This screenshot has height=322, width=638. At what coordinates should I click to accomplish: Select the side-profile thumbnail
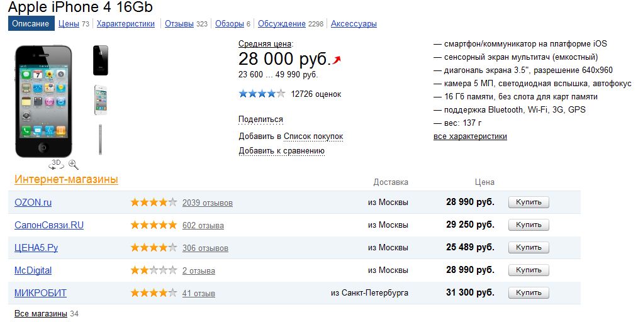point(100,140)
